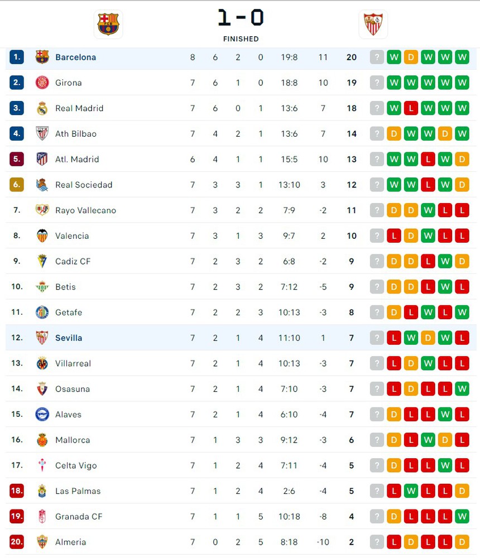
Task: Click the Sevilla crest in the match header
Action: tap(373, 24)
